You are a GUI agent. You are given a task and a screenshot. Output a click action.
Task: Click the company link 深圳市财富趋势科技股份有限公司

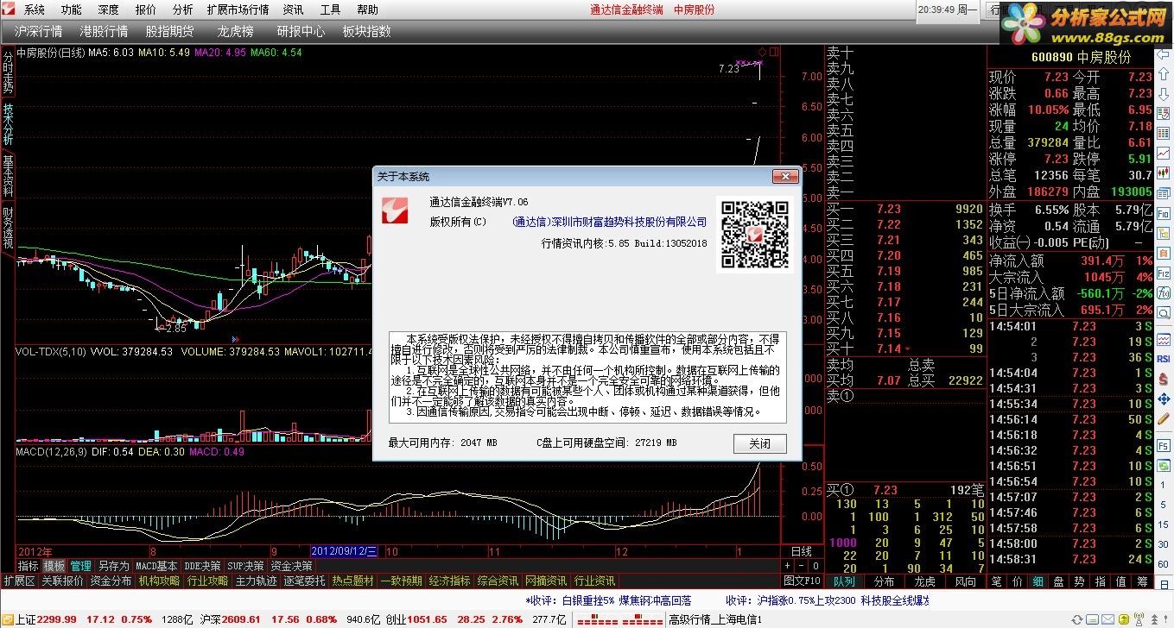point(609,222)
